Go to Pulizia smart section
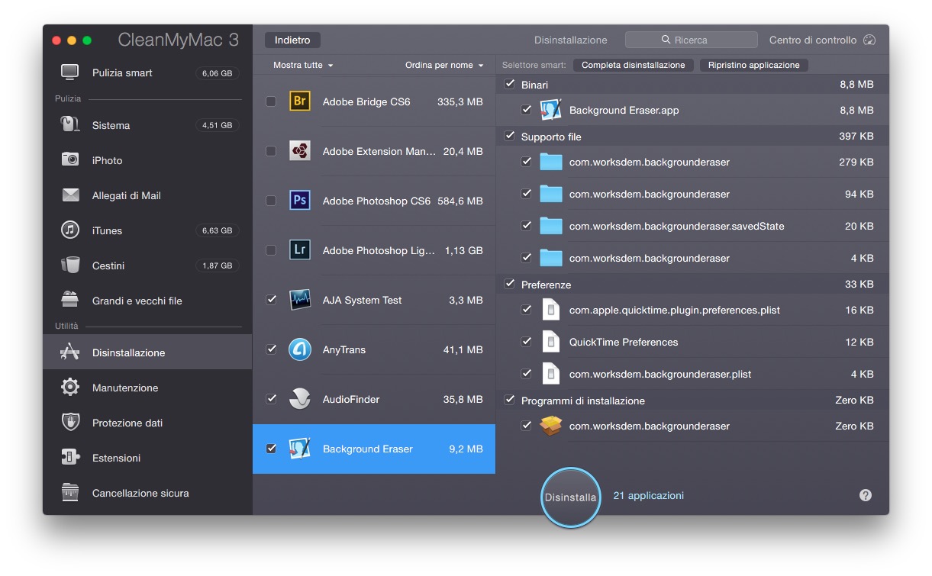932x576 pixels. pyautogui.click(x=147, y=72)
